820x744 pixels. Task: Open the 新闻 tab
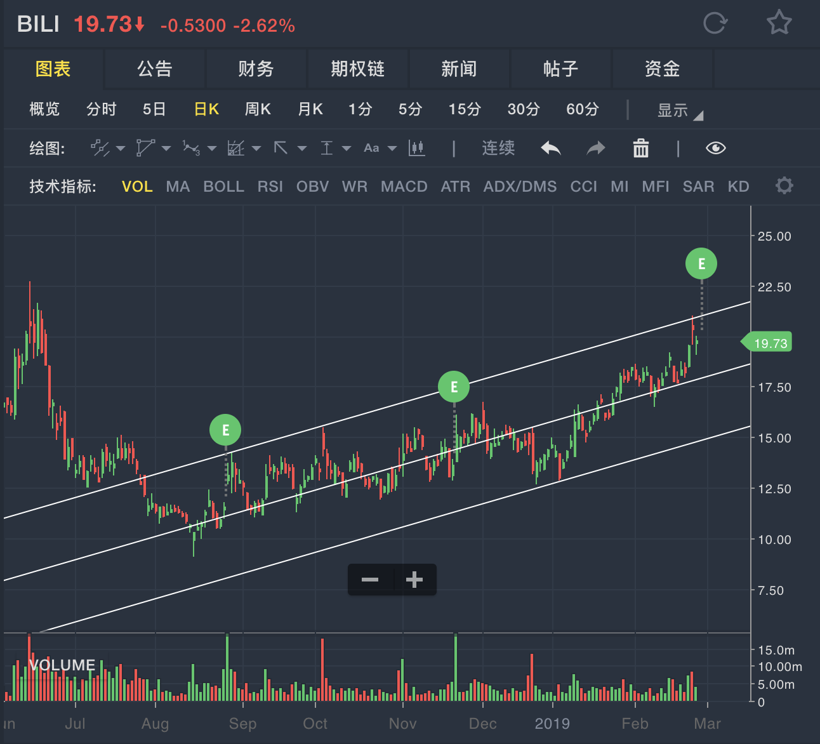[459, 69]
